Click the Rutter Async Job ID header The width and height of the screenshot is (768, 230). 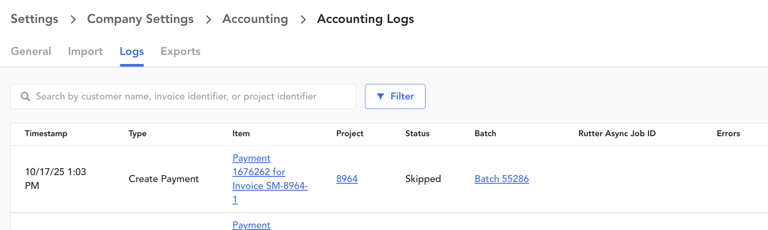point(617,134)
